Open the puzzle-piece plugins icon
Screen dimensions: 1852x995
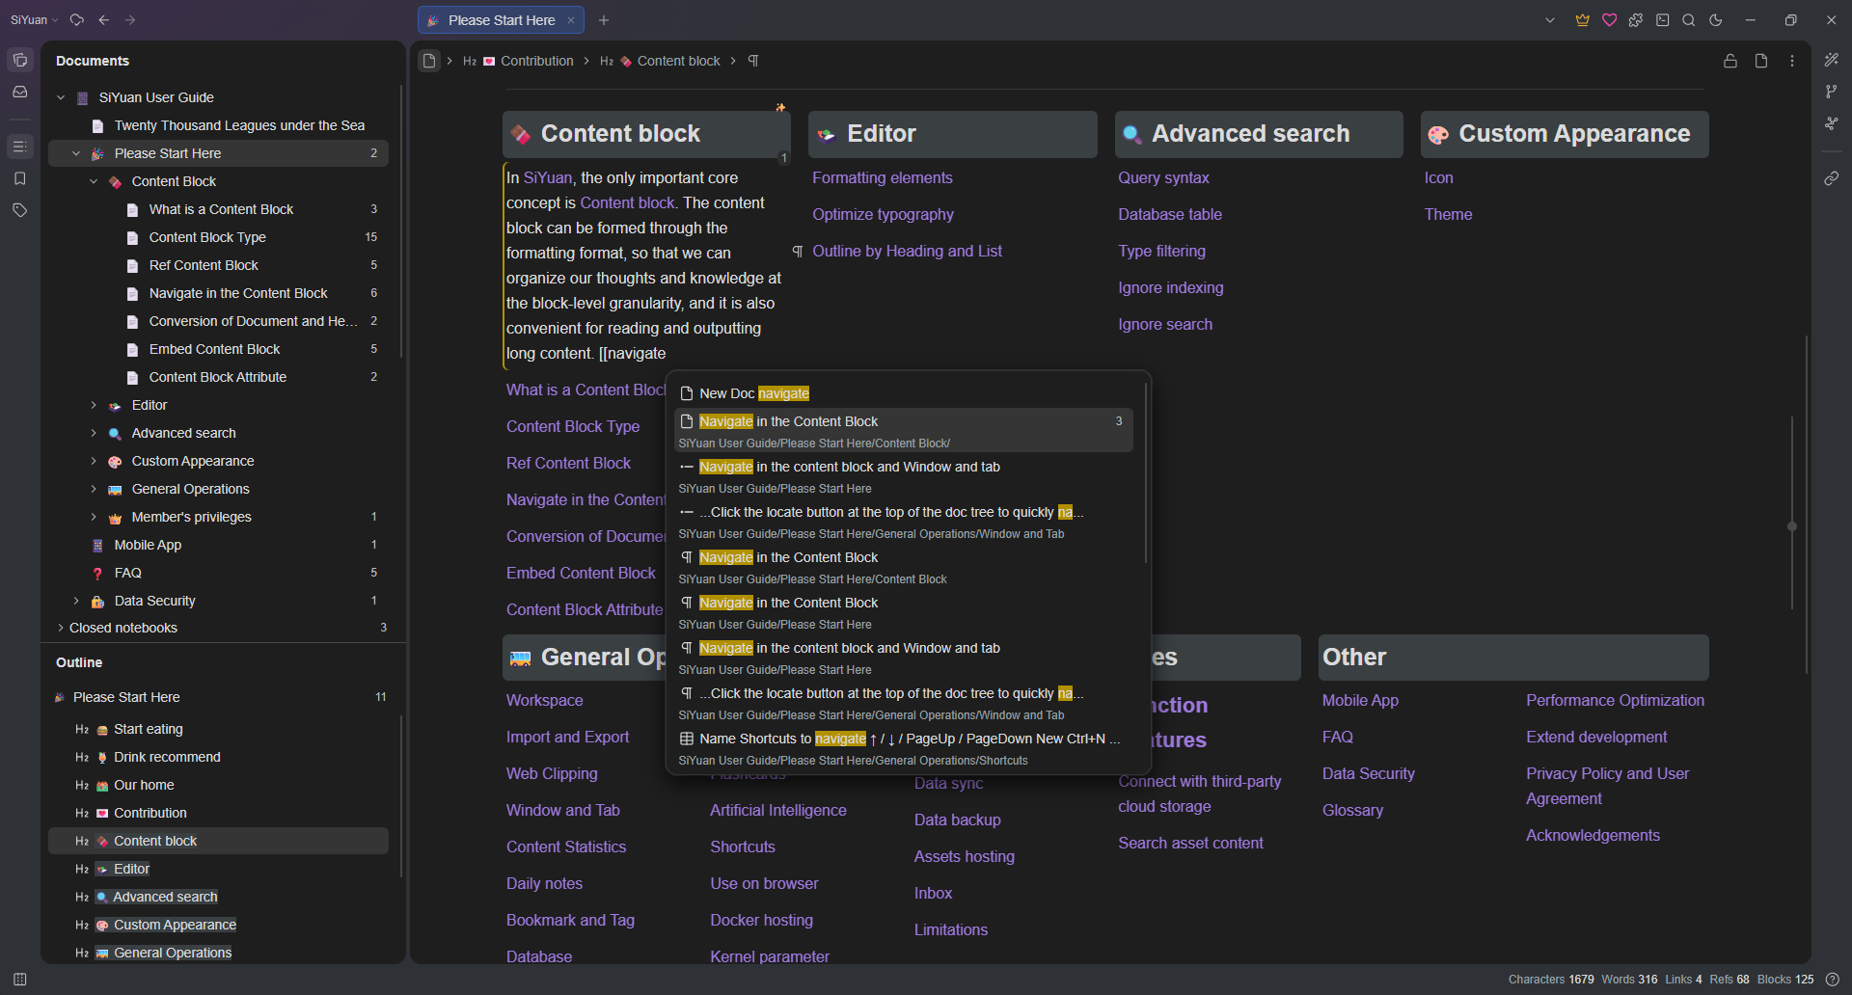click(1636, 20)
